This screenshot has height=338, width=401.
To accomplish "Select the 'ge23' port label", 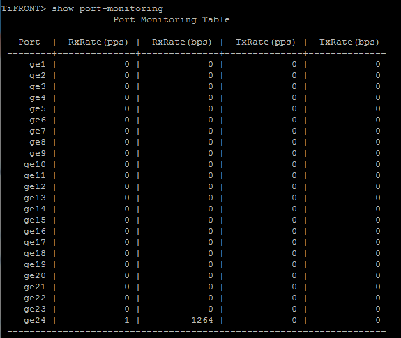I will 35,309.
